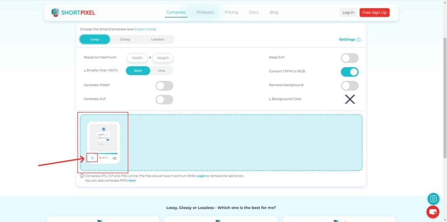Screen dimensions: 447x222
Task: Open the red chat support bubble
Action: click(433, 212)
